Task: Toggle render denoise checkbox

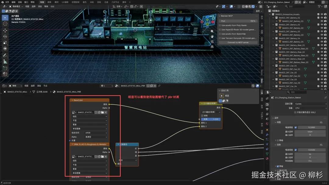Action: pos(278,166)
